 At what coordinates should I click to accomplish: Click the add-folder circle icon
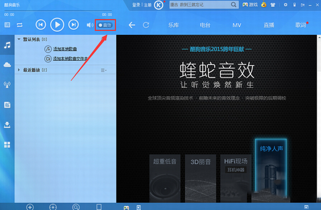pyautogui.click(x=48, y=59)
